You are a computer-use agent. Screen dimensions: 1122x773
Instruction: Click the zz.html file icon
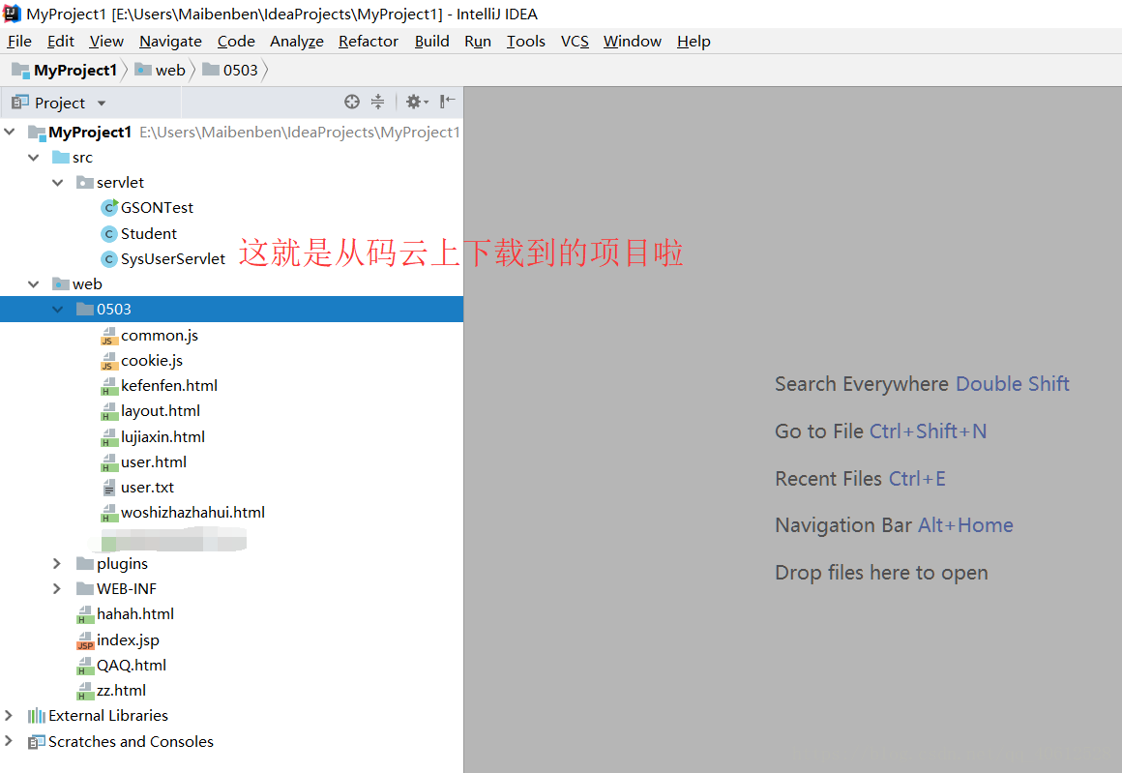click(x=85, y=692)
